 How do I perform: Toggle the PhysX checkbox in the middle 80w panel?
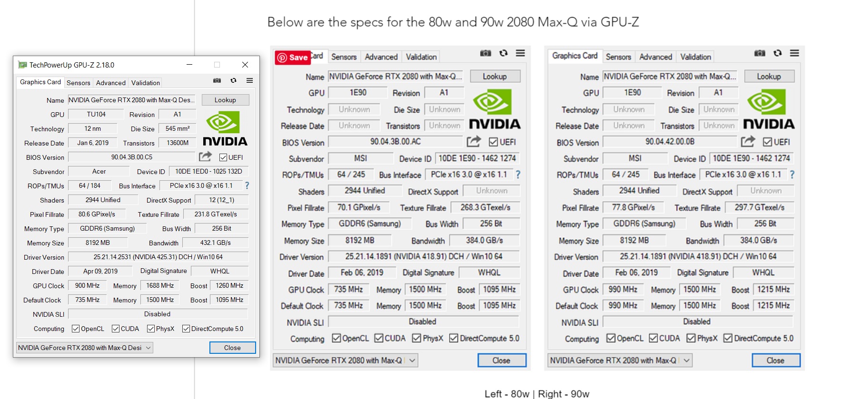click(416, 338)
